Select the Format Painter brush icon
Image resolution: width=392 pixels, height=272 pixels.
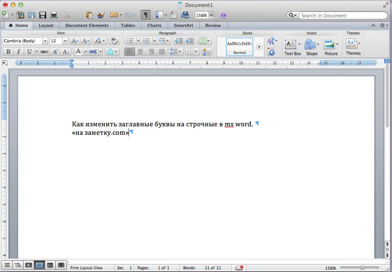click(101, 15)
